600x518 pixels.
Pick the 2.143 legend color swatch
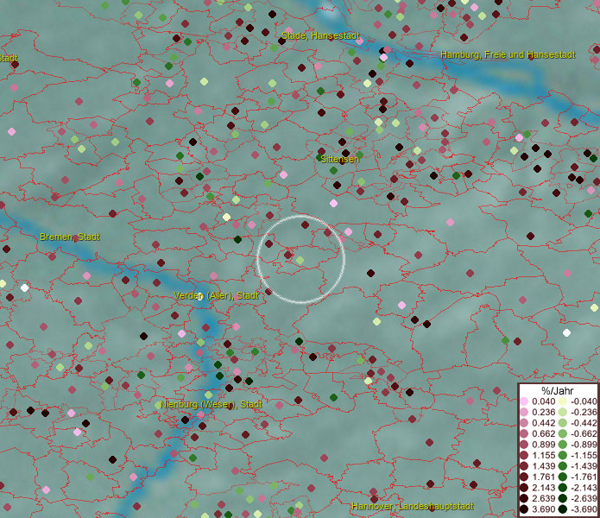pos(524,488)
